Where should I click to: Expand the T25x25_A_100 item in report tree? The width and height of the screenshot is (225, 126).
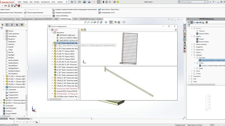click(52, 78)
